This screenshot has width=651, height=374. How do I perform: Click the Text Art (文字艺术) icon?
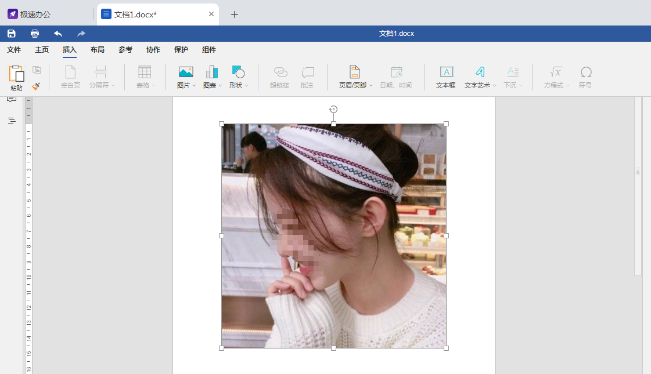coord(480,72)
